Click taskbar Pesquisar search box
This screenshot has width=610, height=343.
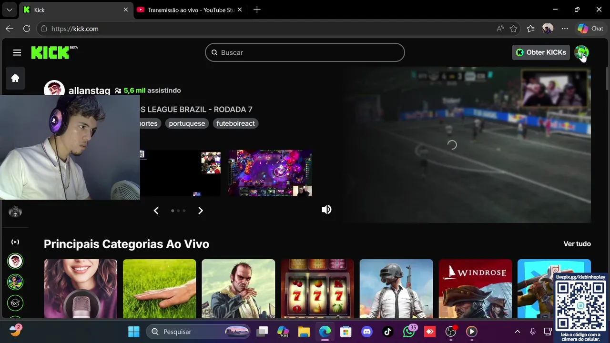click(198, 332)
